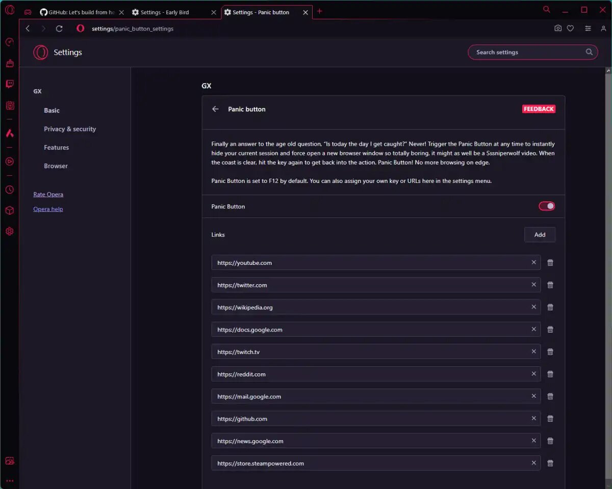Clear the wikipedia.org field with X
The height and width of the screenshot is (489, 612).
[534, 307]
